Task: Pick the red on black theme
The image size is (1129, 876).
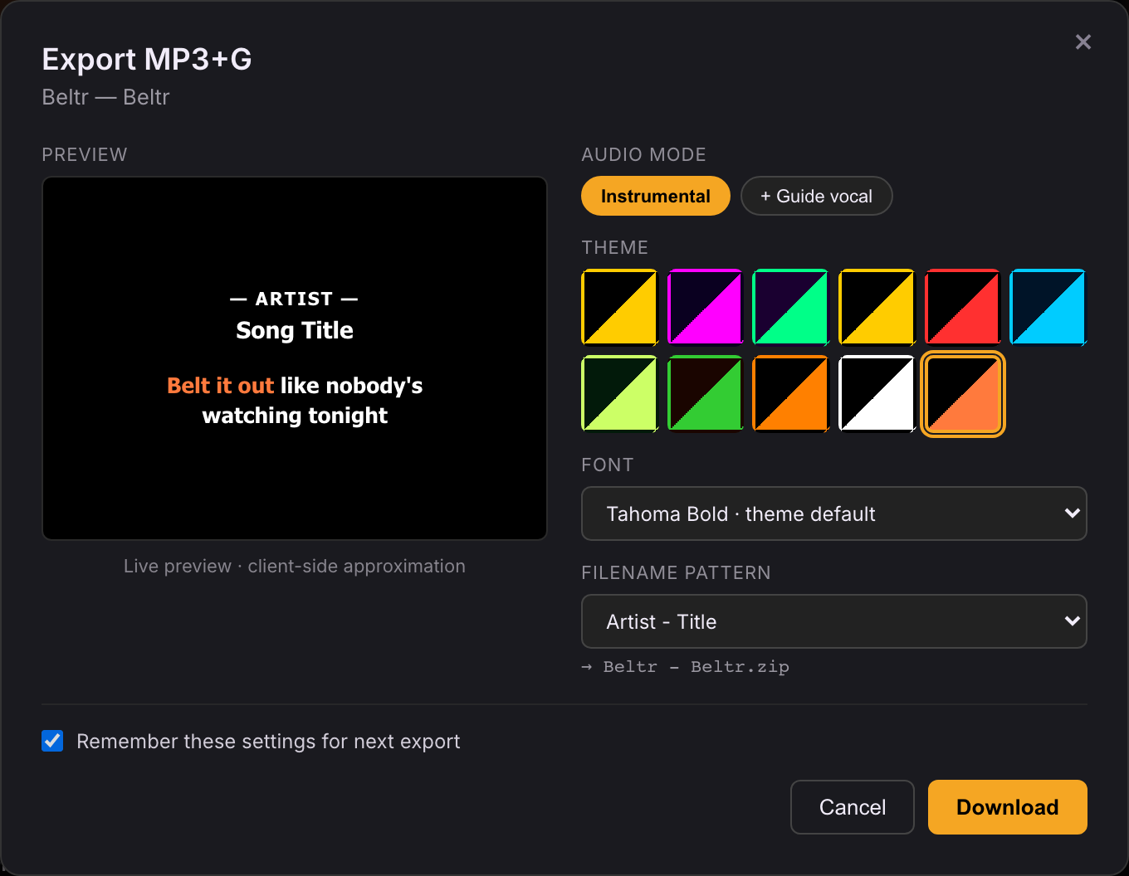Action: coord(962,306)
